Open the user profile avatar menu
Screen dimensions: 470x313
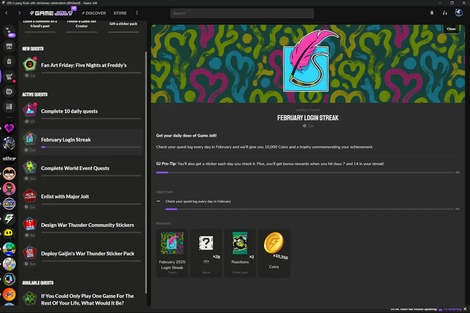click(459, 13)
